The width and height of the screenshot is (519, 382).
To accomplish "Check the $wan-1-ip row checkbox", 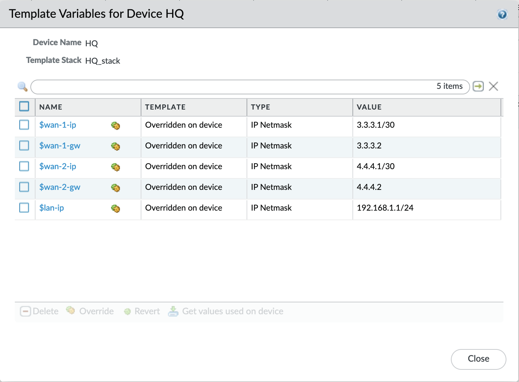I will tap(24, 125).
